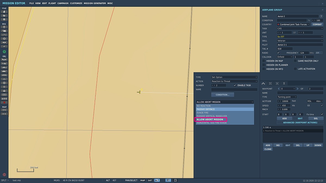Click ADVANCED (WAYPOINT ACTIONS) button
This screenshot has width=326, height=183.
(300, 123)
